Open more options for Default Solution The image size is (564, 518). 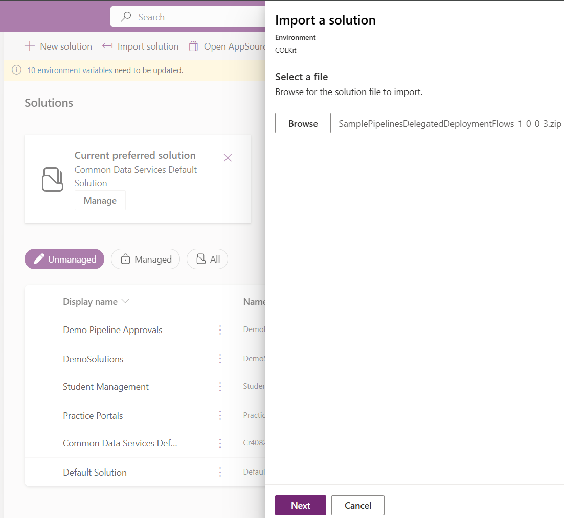[x=220, y=472]
